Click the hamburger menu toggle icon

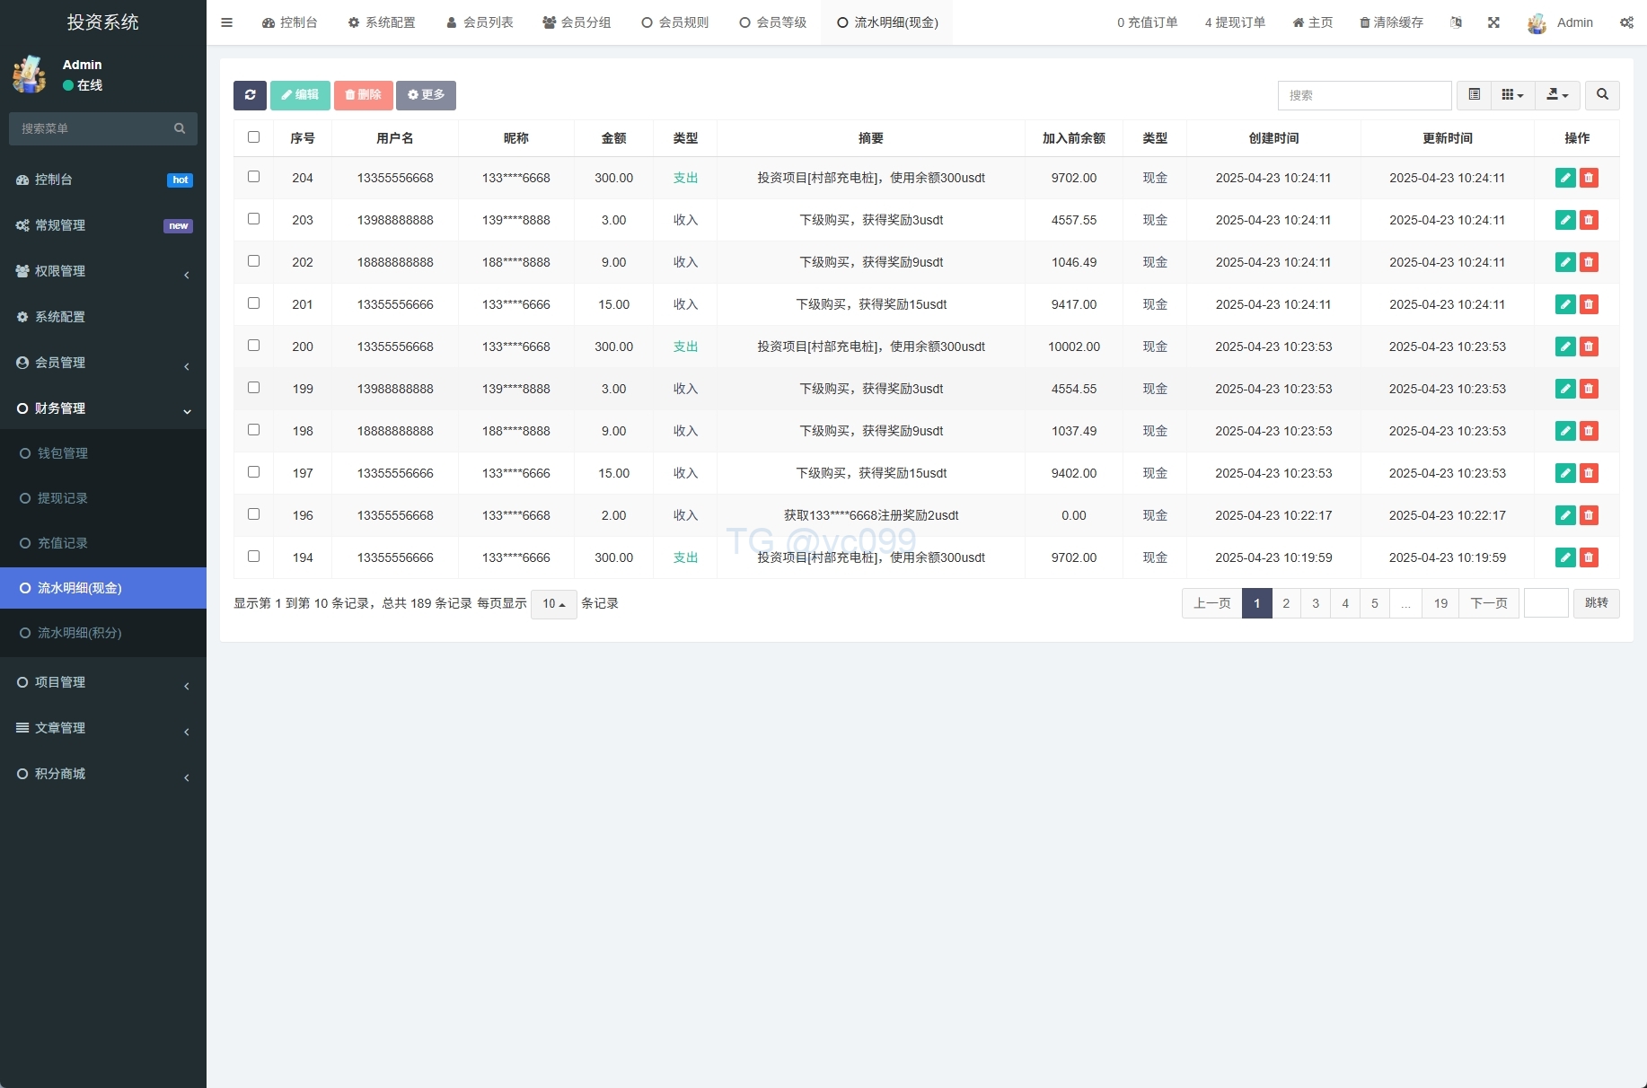click(x=226, y=22)
